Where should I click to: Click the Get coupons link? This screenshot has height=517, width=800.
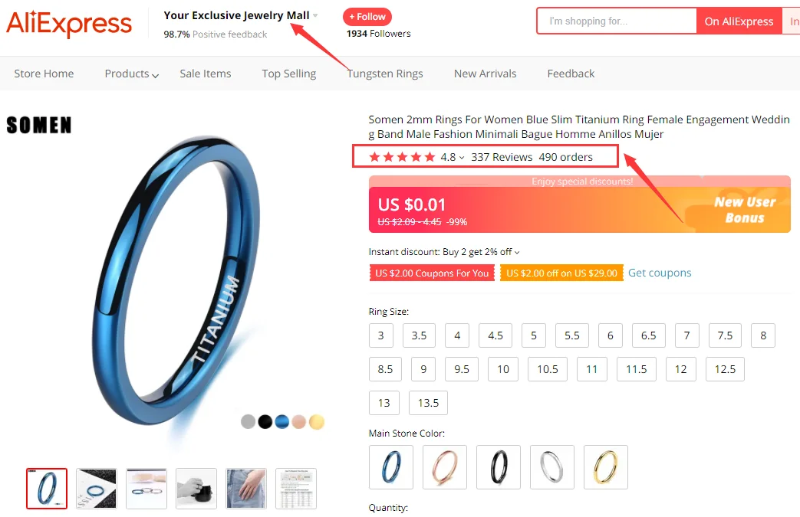pyautogui.click(x=659, y=273)
